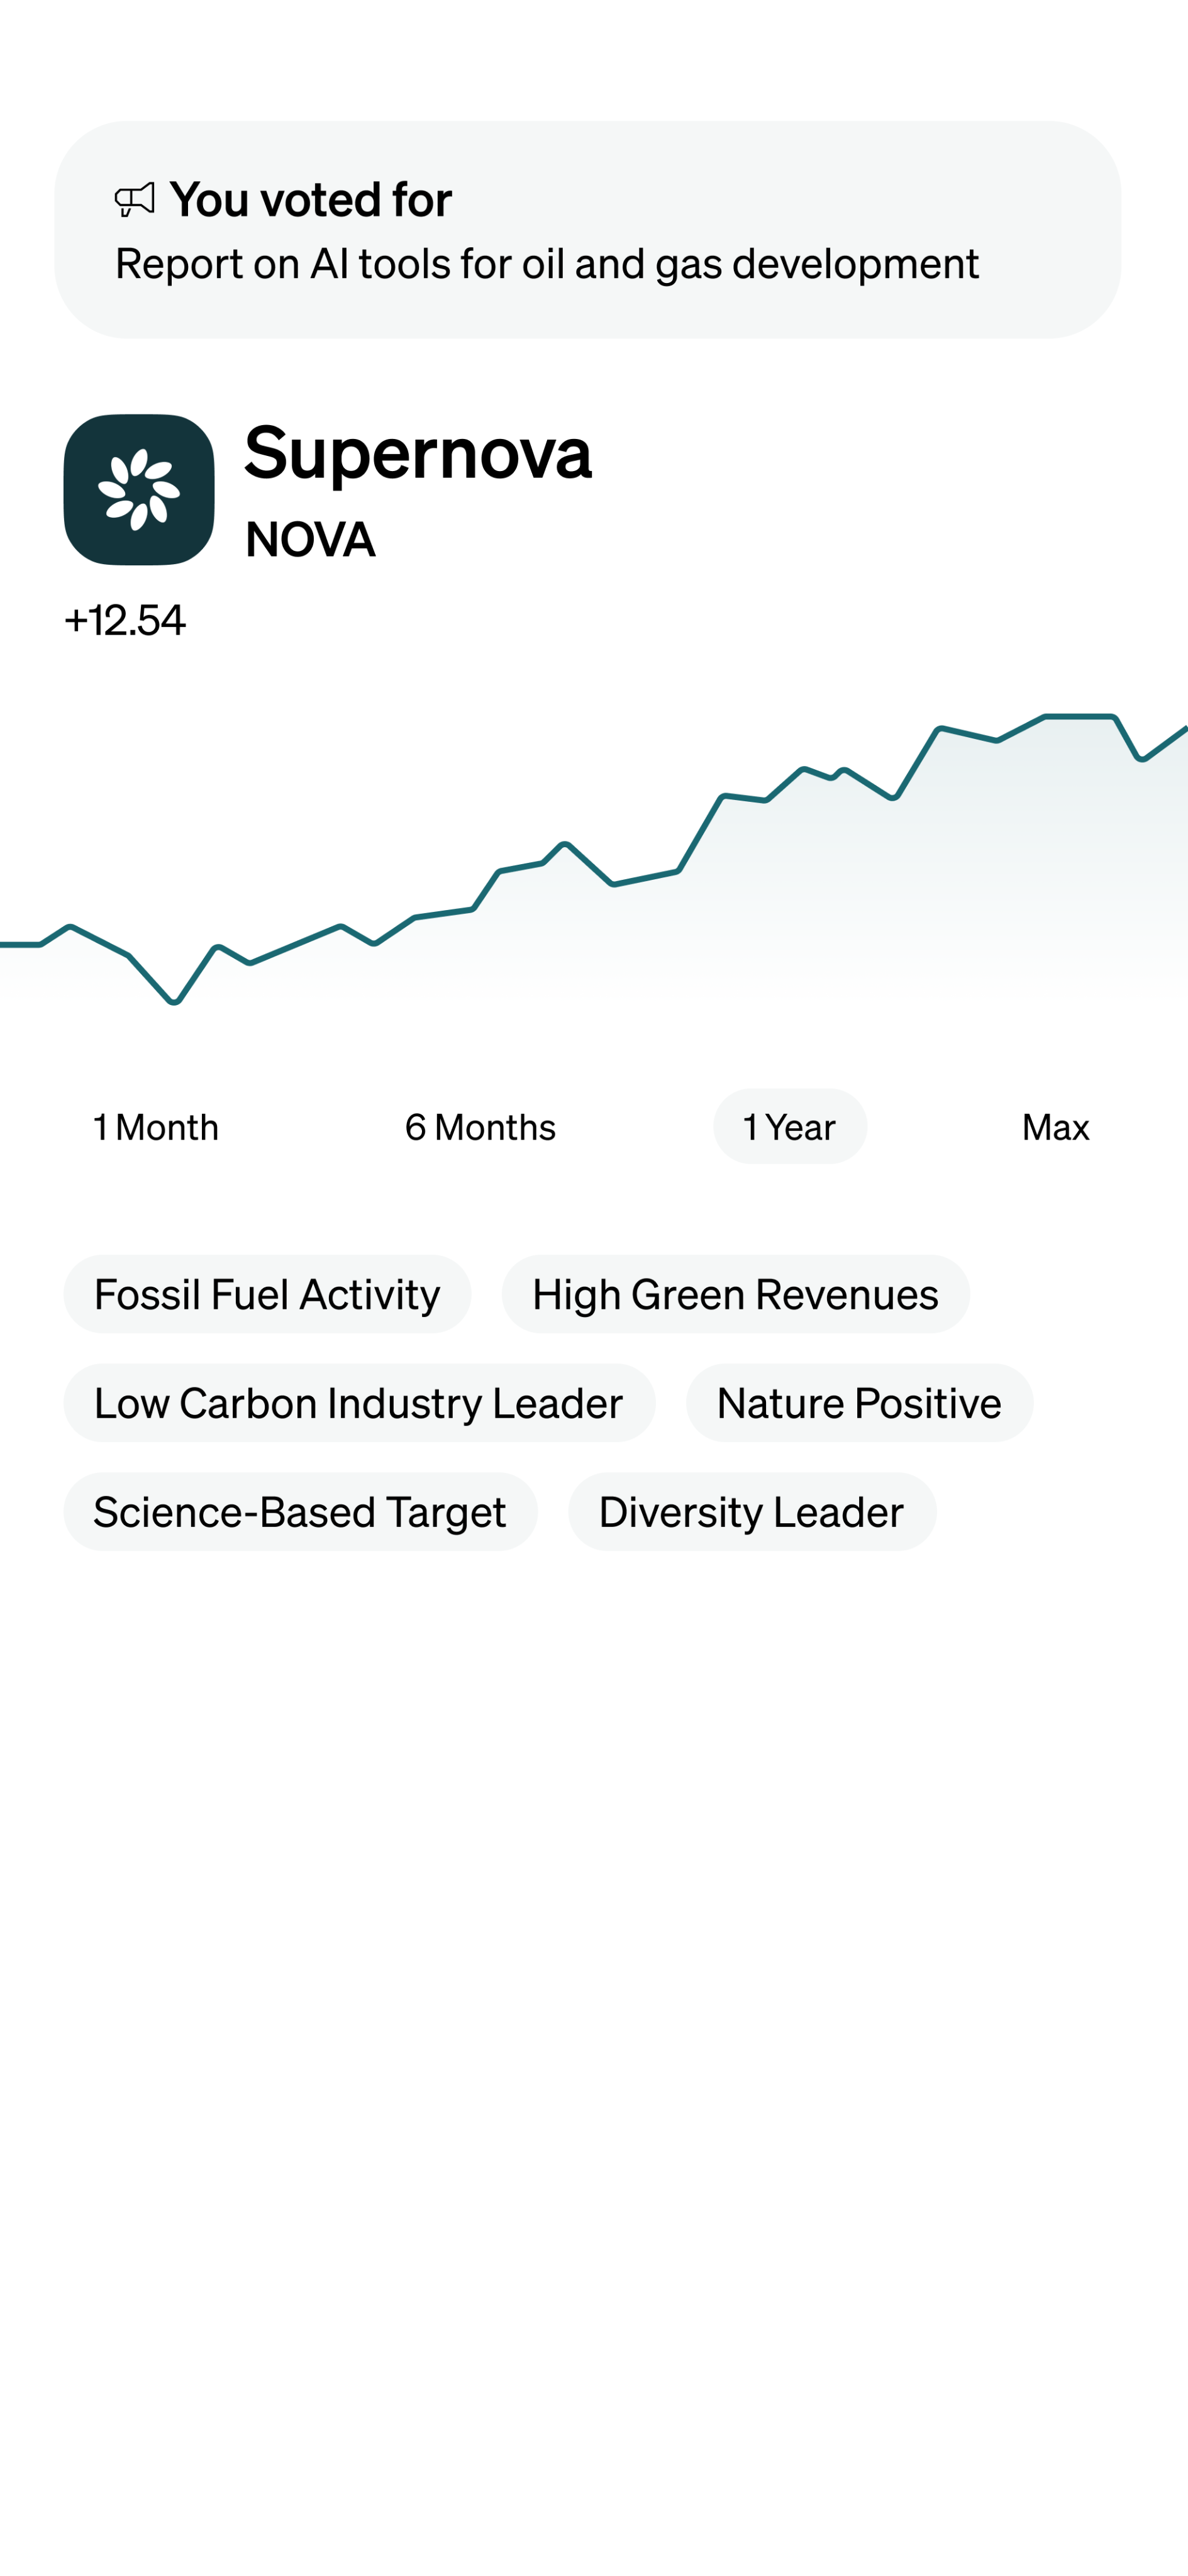
Task: Switch chart to 6 Months range
Action: click(480, 1127)
